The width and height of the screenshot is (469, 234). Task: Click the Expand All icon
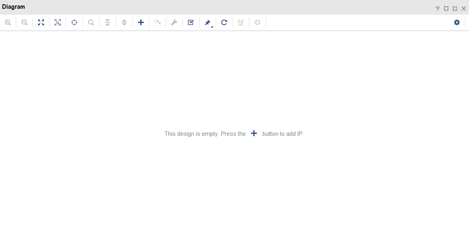(x=124, y=23)
